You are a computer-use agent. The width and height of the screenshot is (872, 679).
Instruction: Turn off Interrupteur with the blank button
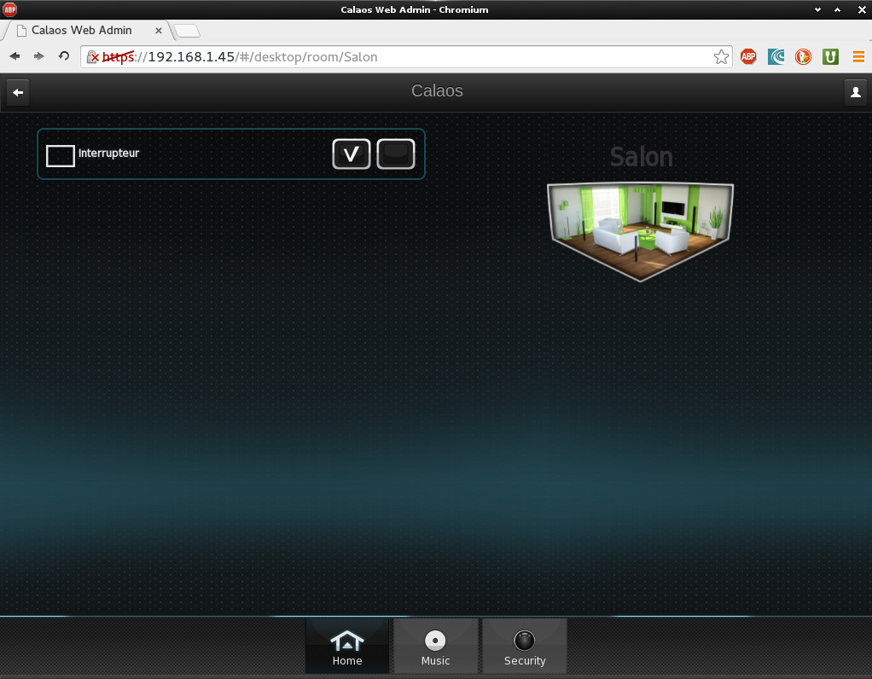point(395,154)
